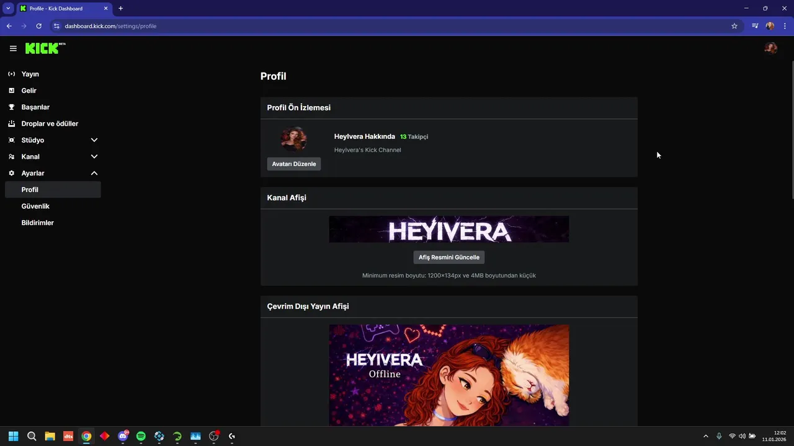Viewport: 794px width, 446px height.
Task: Click the address bar URL field
Action: tap(397, 26)
